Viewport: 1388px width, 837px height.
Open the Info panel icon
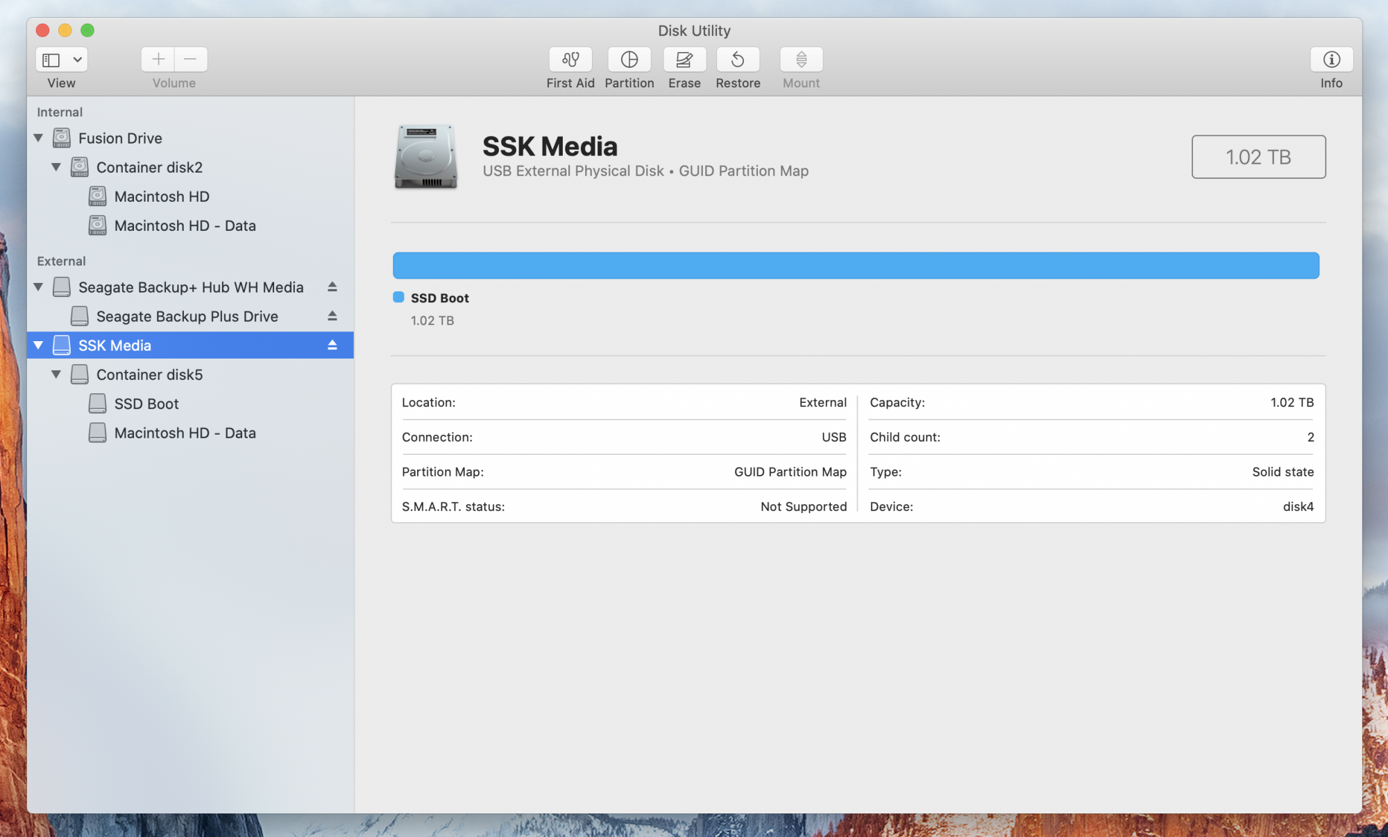[x=1331, y=60]
